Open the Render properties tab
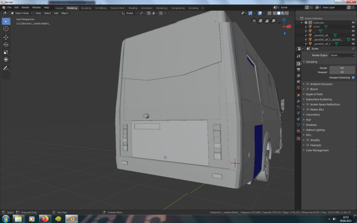 click(x=298, y=64)
